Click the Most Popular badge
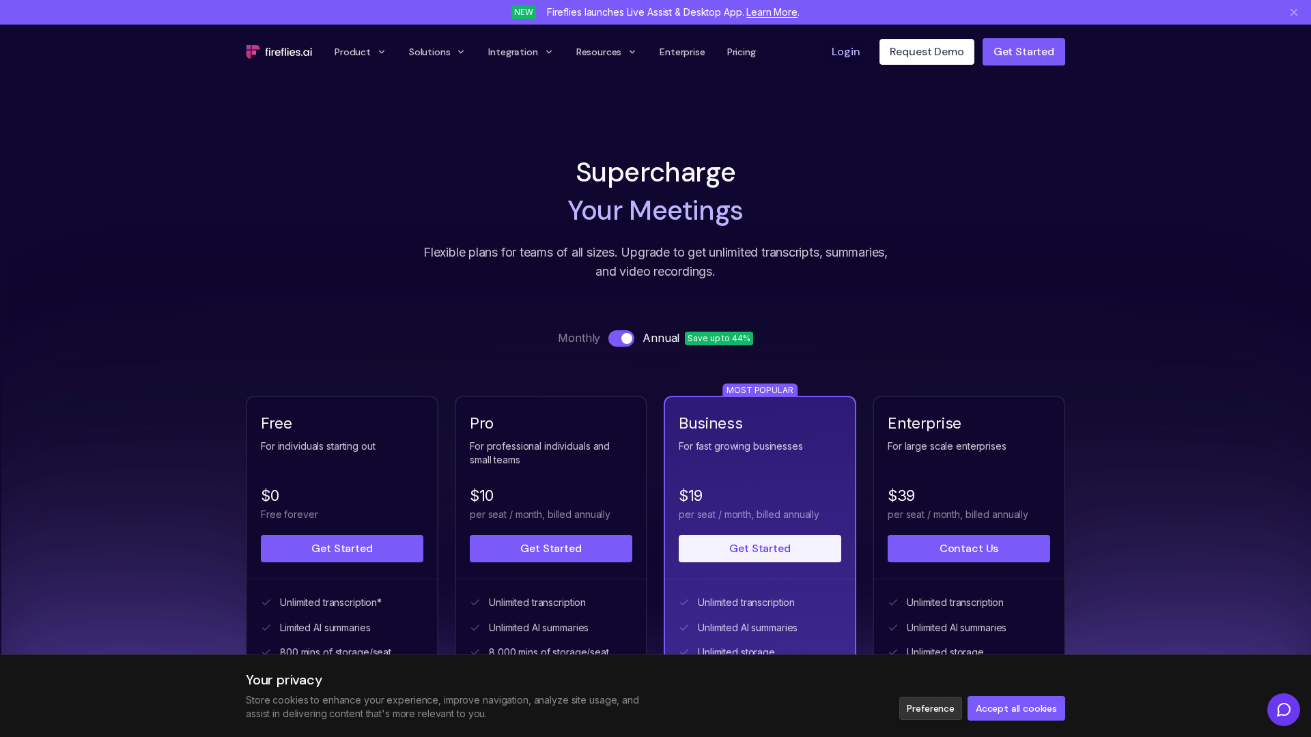Viewport: 1311px width, 737px height. point(759,390)
